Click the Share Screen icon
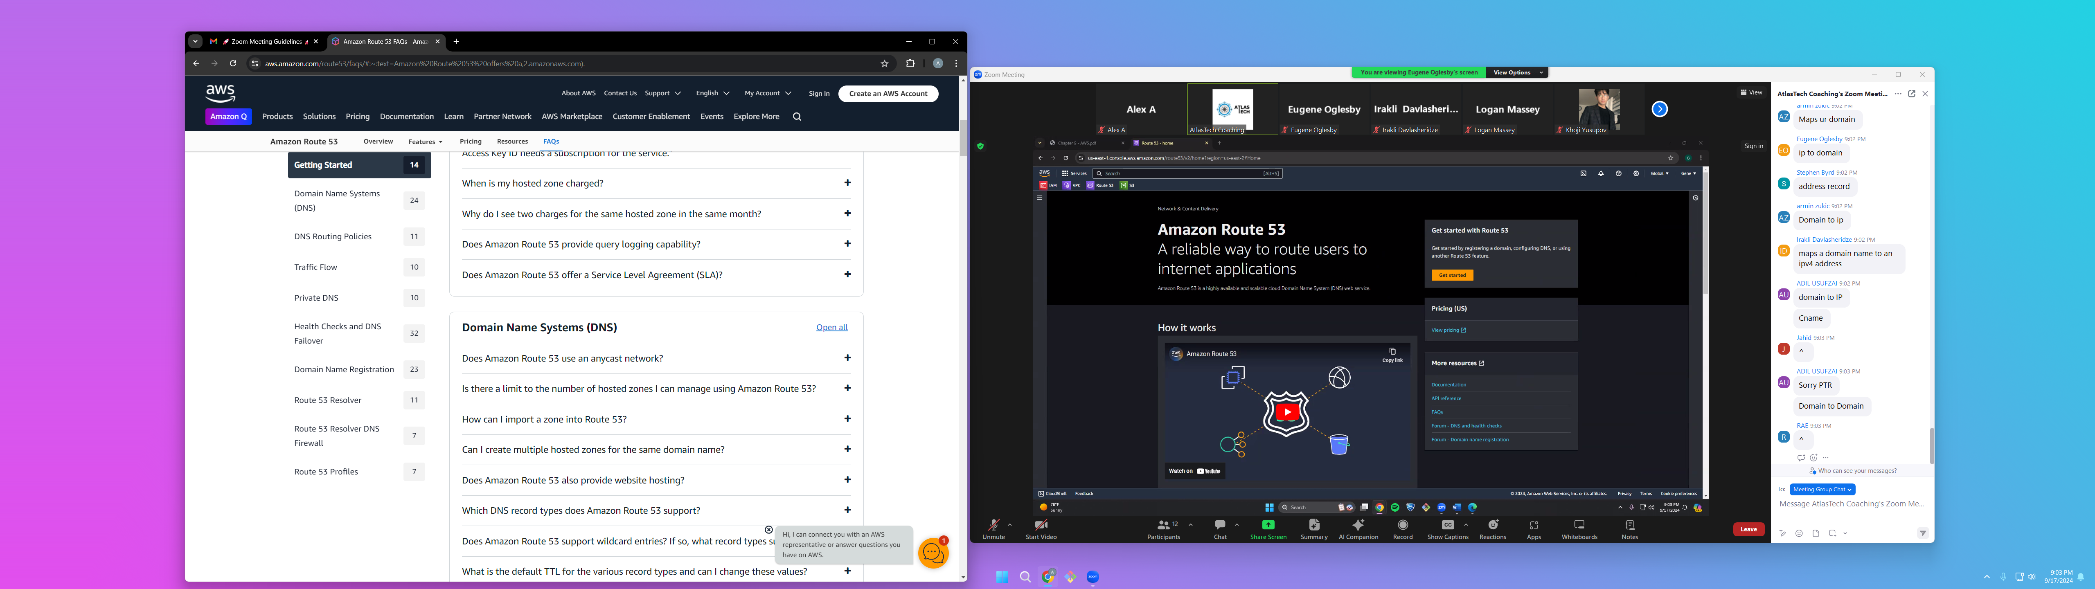 1268,526
